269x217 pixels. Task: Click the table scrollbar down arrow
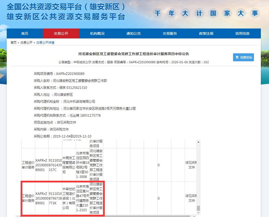click(198, 213)
